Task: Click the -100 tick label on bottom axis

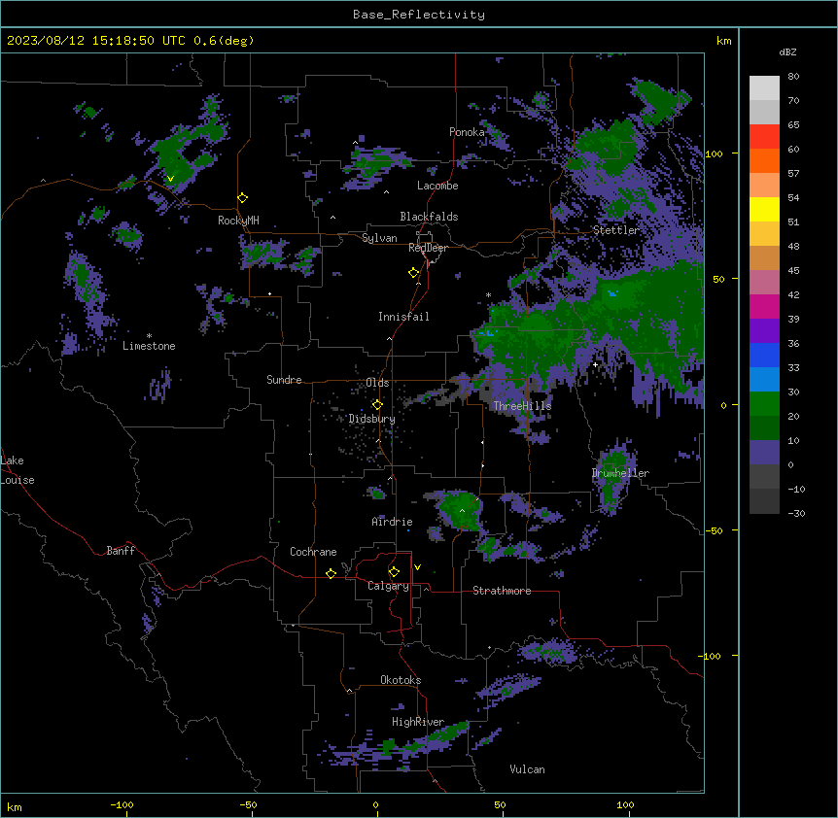Action: point(122,804)
